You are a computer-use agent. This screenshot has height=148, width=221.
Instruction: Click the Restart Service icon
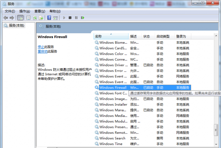(83, 18)
